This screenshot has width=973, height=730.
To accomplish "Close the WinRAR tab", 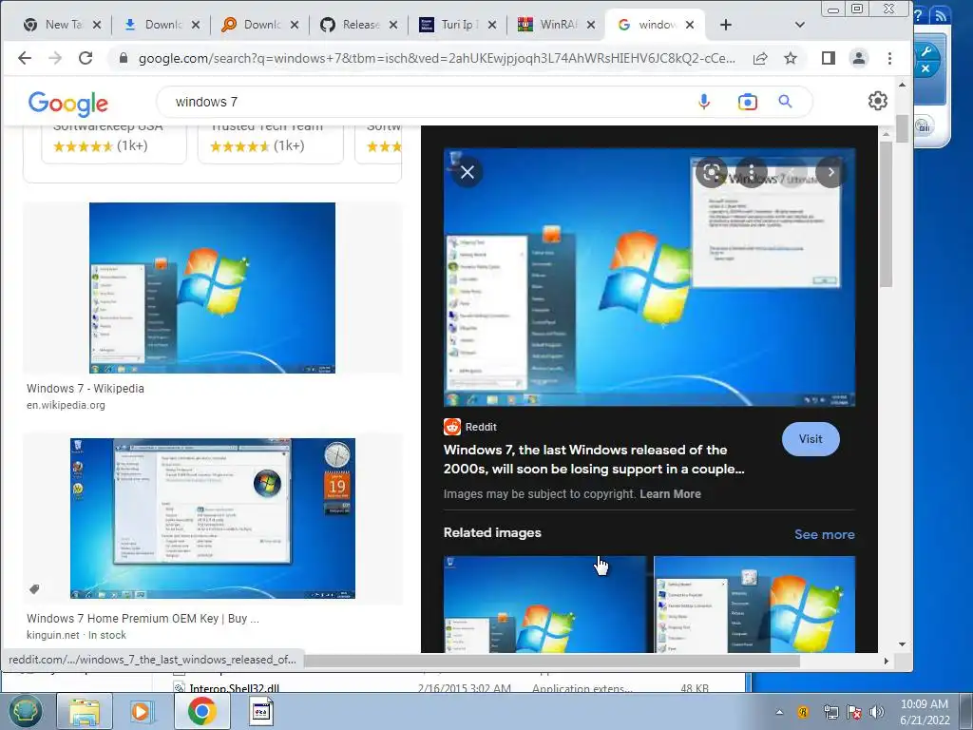I will click(x=591, y=25).
